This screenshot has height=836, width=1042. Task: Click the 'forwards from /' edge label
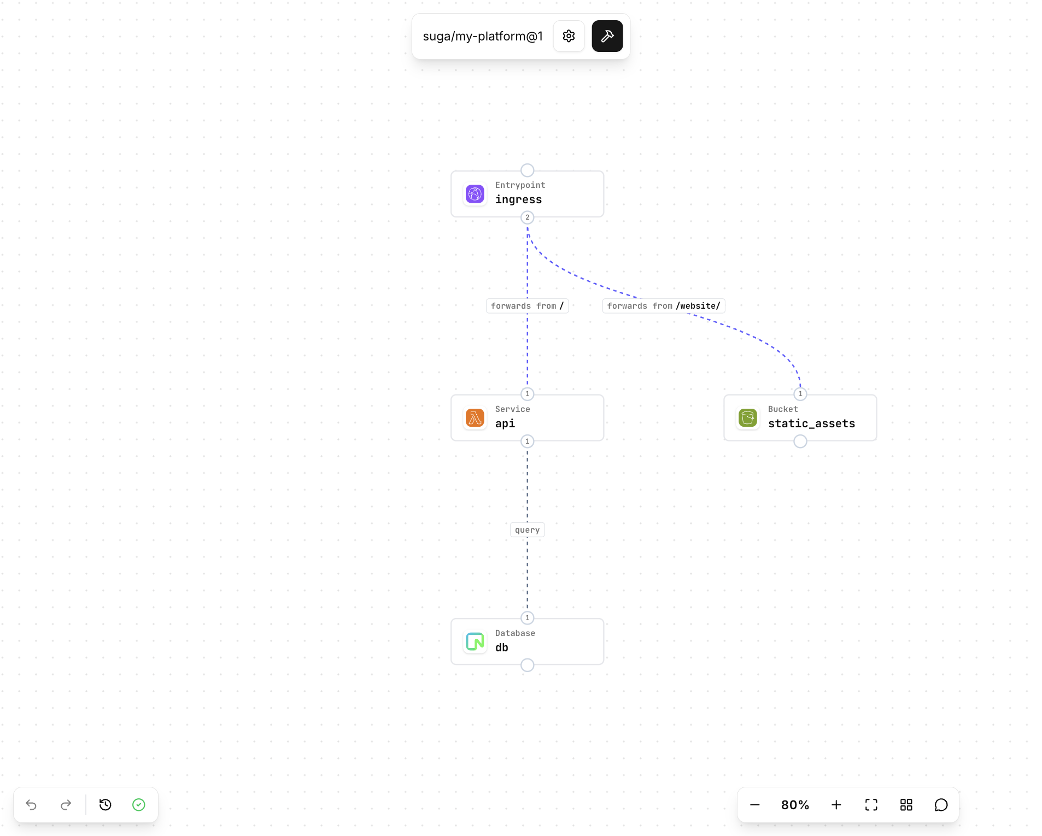527,305
